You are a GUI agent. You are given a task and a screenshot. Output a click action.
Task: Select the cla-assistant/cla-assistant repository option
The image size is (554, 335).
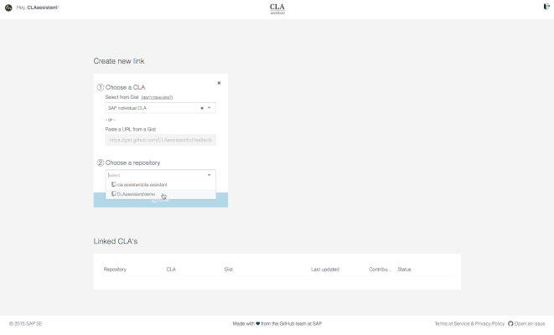tap(142, 184)
